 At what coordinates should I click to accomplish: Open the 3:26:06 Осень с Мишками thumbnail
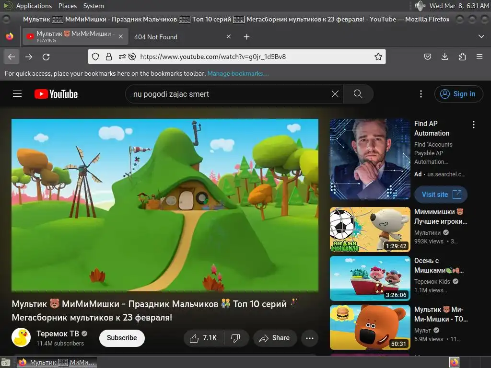click(370, 278)
